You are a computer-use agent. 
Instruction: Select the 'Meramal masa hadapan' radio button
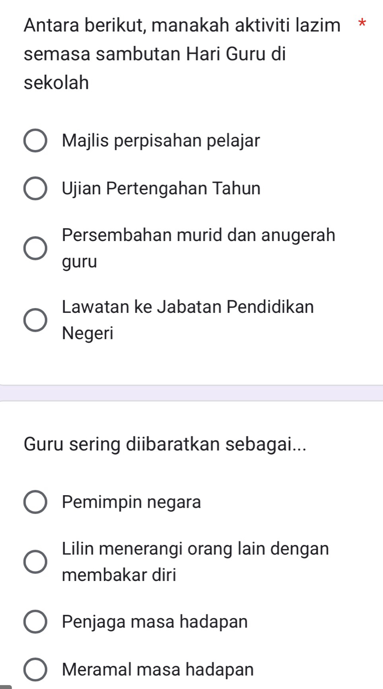click(x=36, y=669)
